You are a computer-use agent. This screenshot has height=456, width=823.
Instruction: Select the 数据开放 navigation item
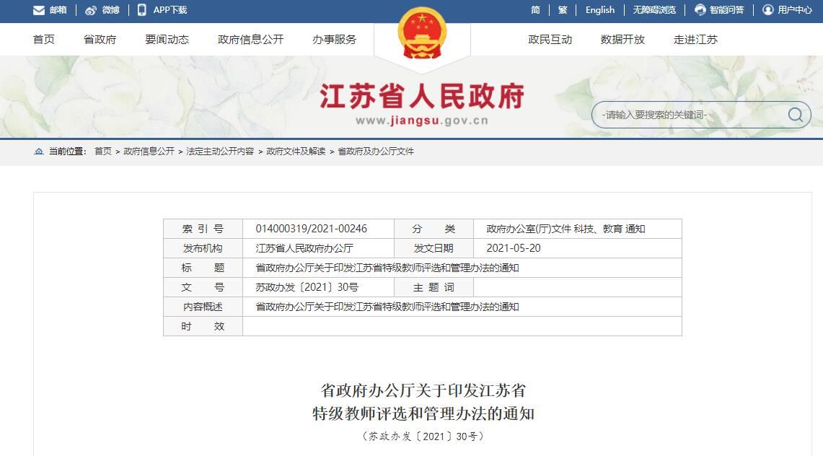(x=622, y=40)
